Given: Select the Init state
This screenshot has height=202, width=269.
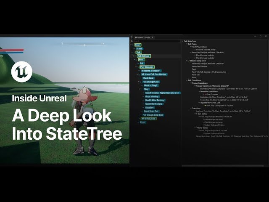Looking at the screenshot, I should point(142,64).
